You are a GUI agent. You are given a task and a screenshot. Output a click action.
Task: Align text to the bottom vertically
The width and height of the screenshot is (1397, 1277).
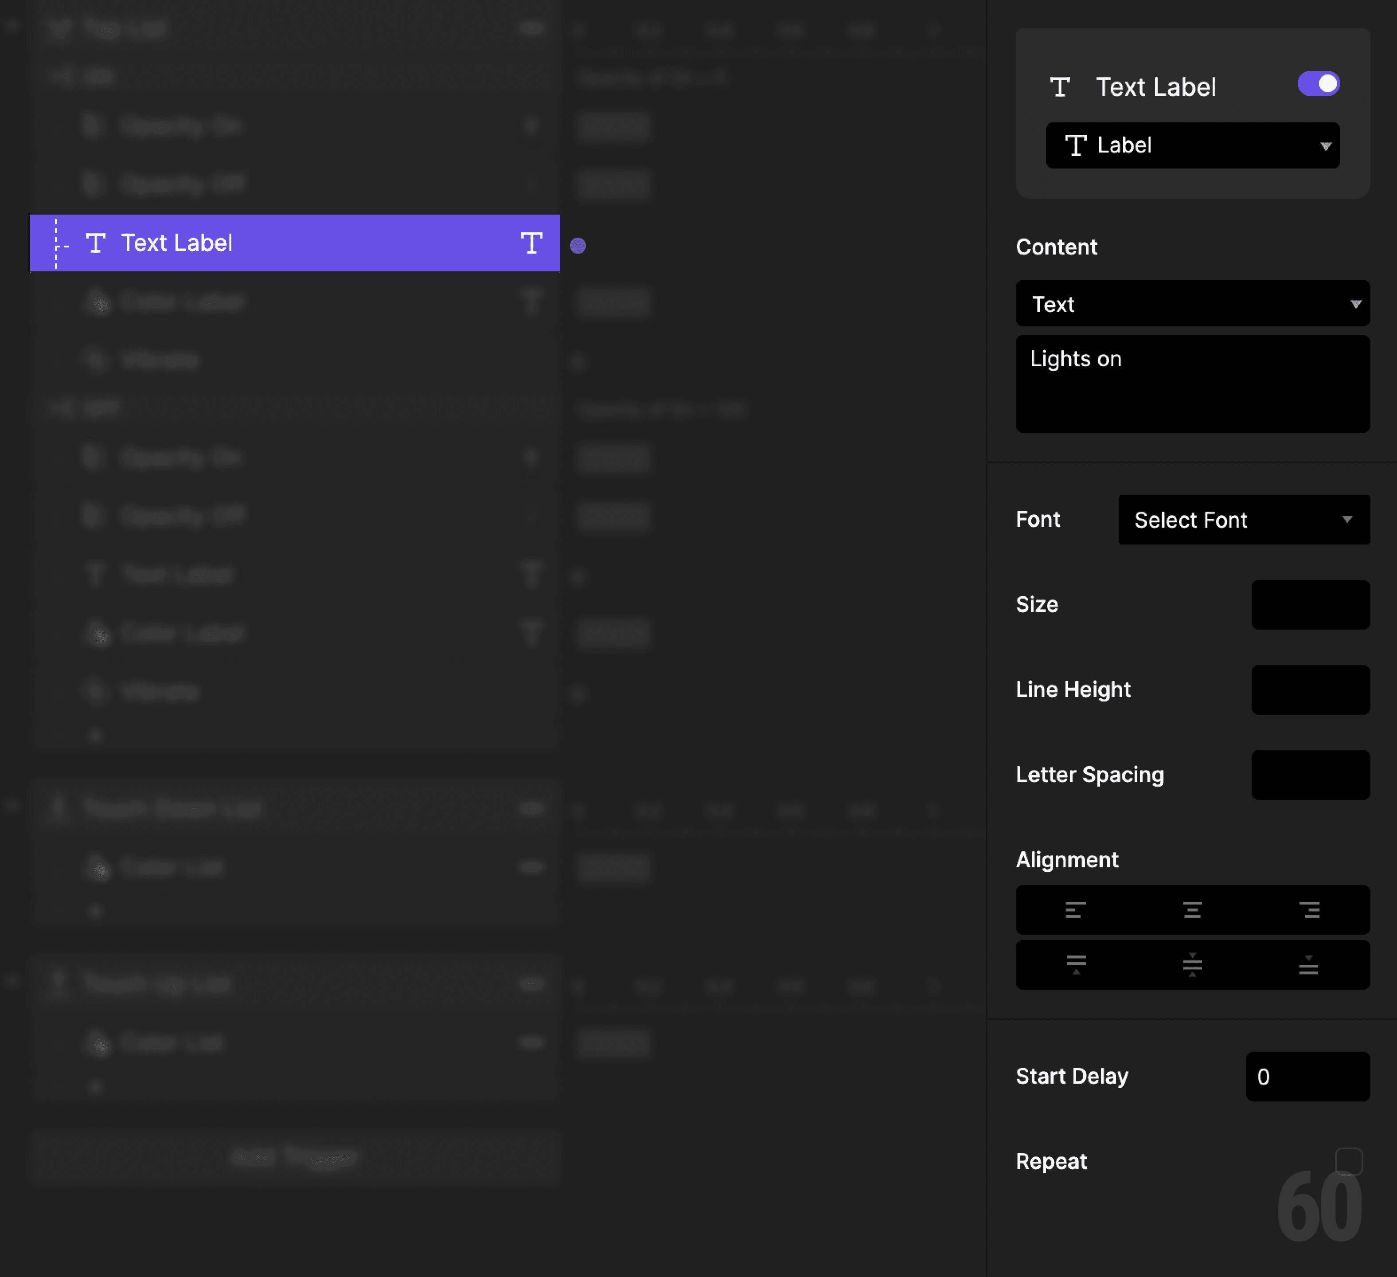click(1310, 964)
